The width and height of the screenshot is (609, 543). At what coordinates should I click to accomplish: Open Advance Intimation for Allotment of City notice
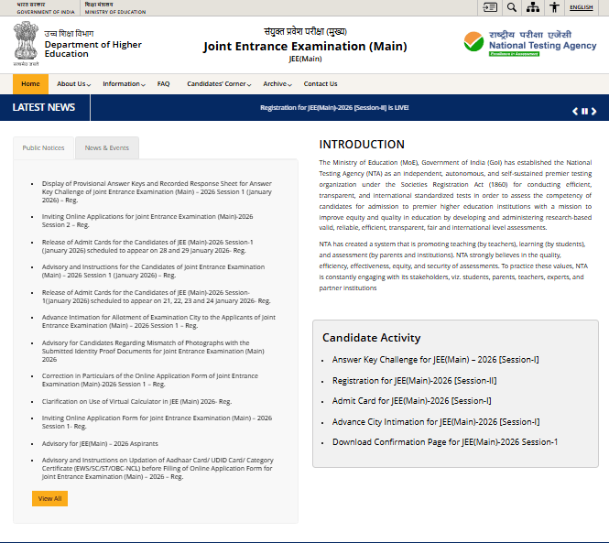[x=158, y=321]
